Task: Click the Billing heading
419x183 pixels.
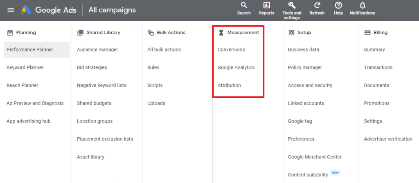Action: click(381, 33)
